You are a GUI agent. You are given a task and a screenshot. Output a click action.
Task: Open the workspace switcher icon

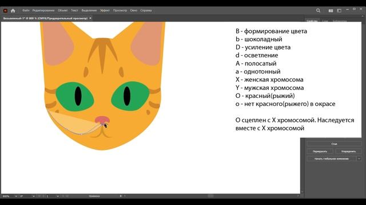(339, 11)
